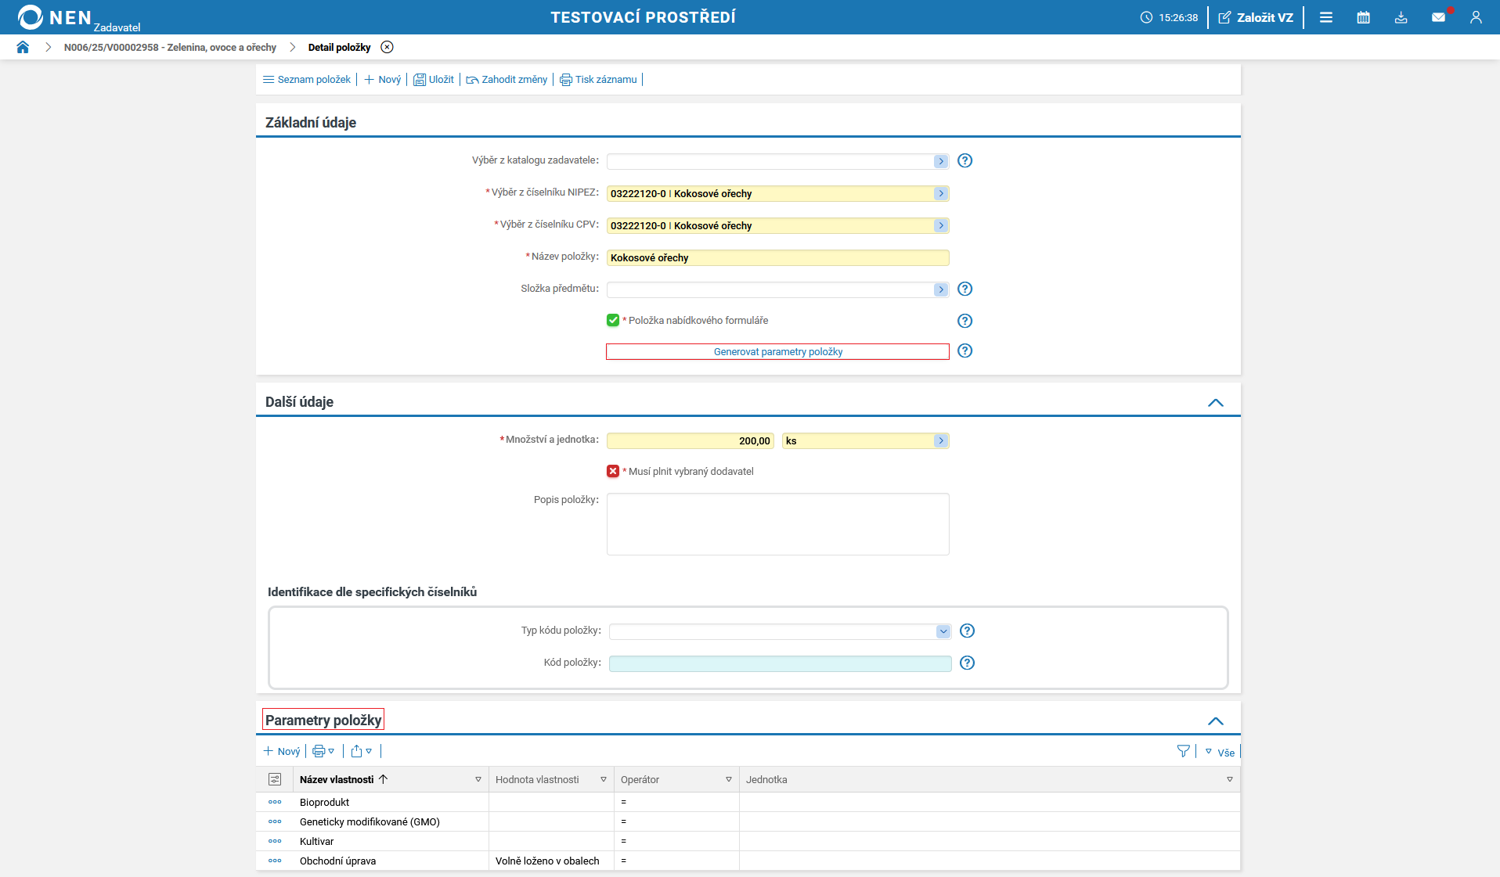Screen dimensions: 1500x877
Task: Click Generovat parametry položky button
Action: 777,352
